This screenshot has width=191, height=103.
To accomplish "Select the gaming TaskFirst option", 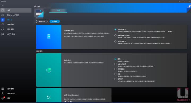I will tap(115, 74).
